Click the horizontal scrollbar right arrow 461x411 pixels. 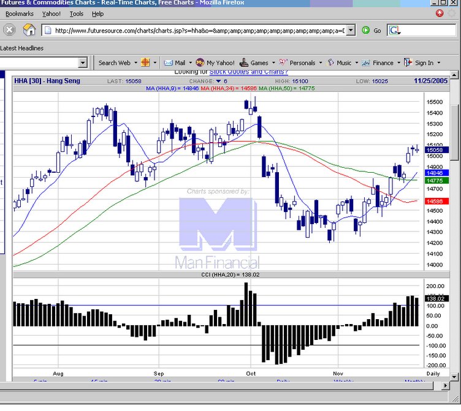tap(446, 385)
